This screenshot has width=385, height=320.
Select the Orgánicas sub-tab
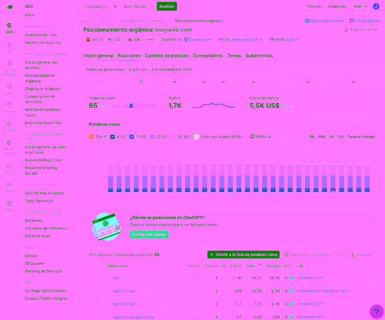pyautogui.click(x=138, y=69)
